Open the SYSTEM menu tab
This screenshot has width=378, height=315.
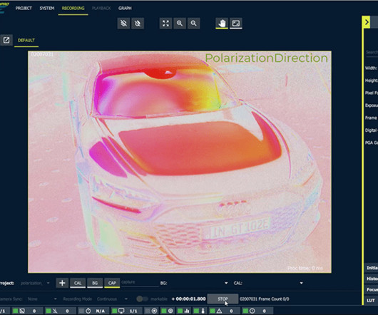point(47,8)
